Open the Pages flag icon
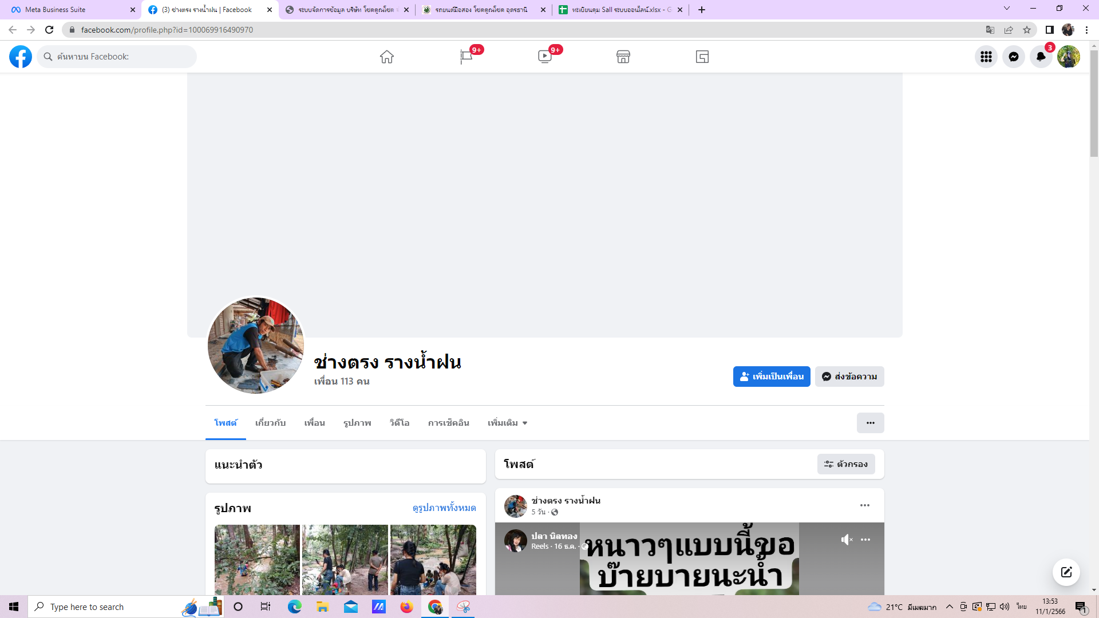 pyautogui.click(x=466, y=57)
